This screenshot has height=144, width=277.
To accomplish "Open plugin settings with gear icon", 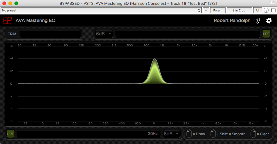I will 269,20.
